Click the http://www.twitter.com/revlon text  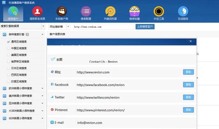98,97
